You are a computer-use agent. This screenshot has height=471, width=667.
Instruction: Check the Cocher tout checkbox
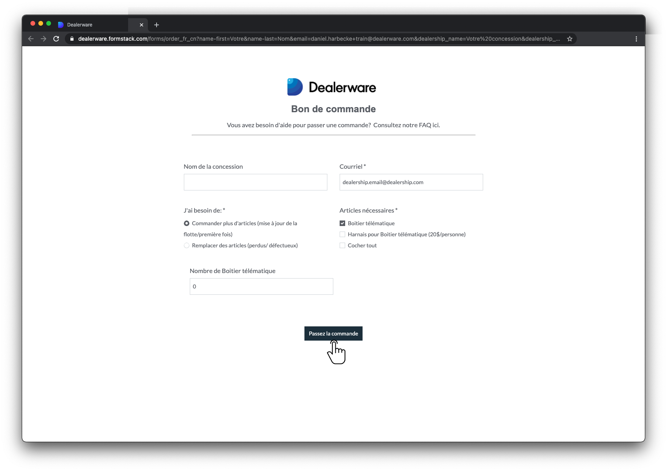[342, 245]
